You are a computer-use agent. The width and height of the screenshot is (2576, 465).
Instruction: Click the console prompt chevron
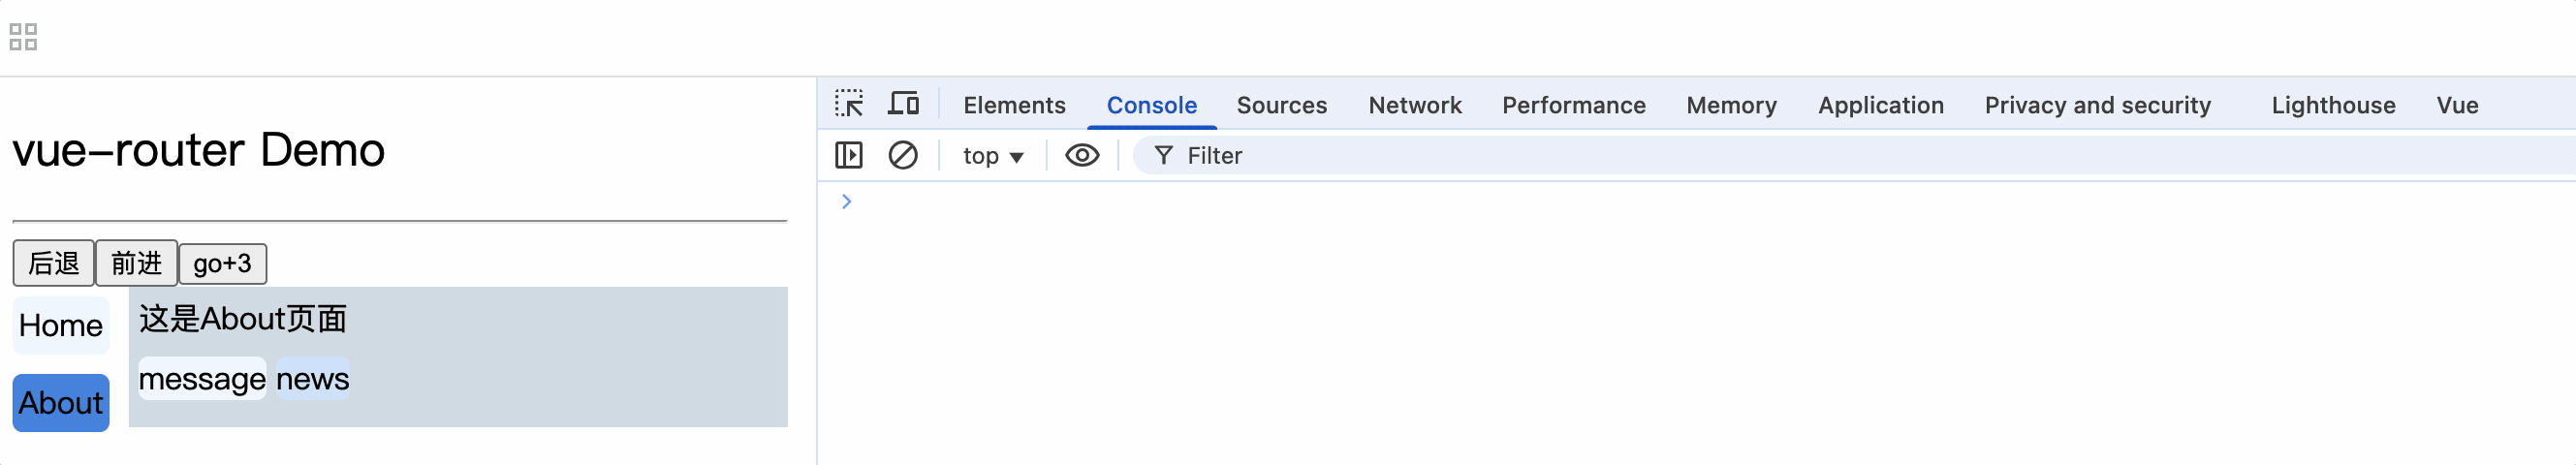point(847,202)
